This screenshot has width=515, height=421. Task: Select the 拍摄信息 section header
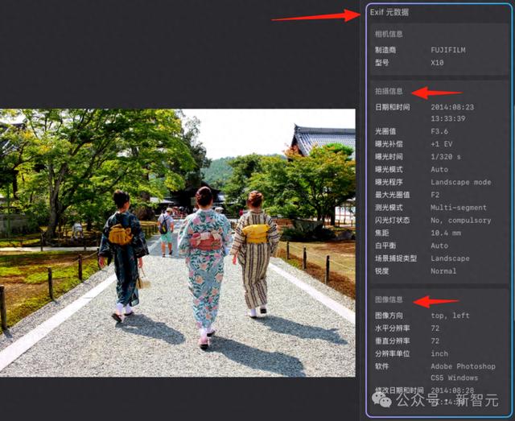[x=389, y=91]
